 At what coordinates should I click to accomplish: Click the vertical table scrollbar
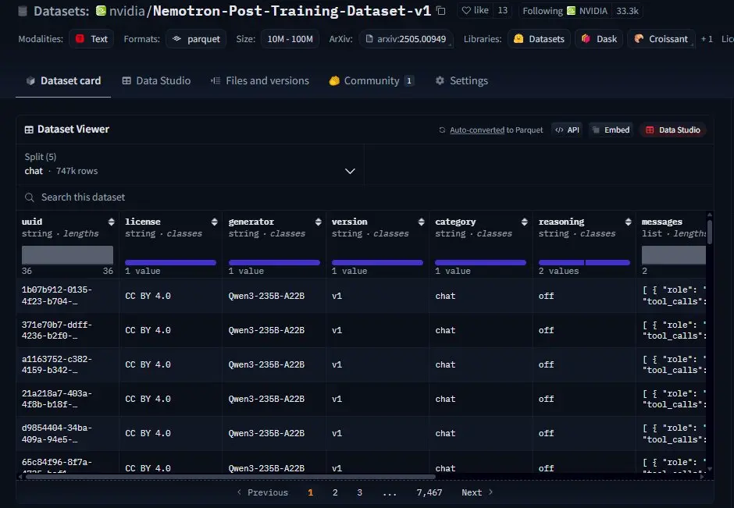point(710,232)
